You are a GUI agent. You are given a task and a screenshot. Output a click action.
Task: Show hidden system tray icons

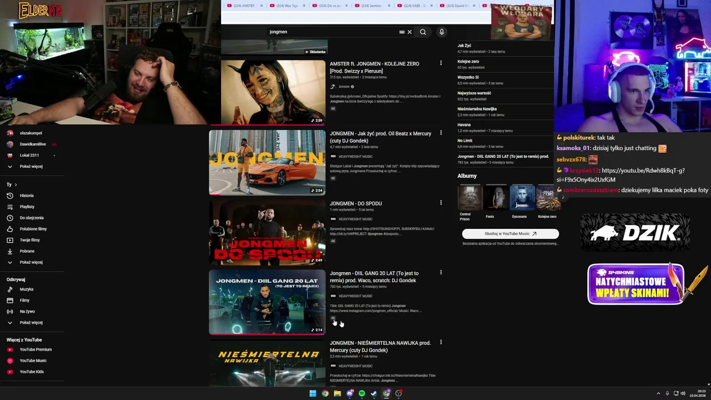[x=658, y=393]
